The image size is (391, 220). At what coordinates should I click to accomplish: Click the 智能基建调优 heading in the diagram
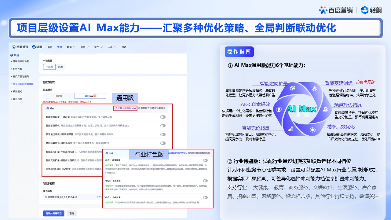(338, 83)
